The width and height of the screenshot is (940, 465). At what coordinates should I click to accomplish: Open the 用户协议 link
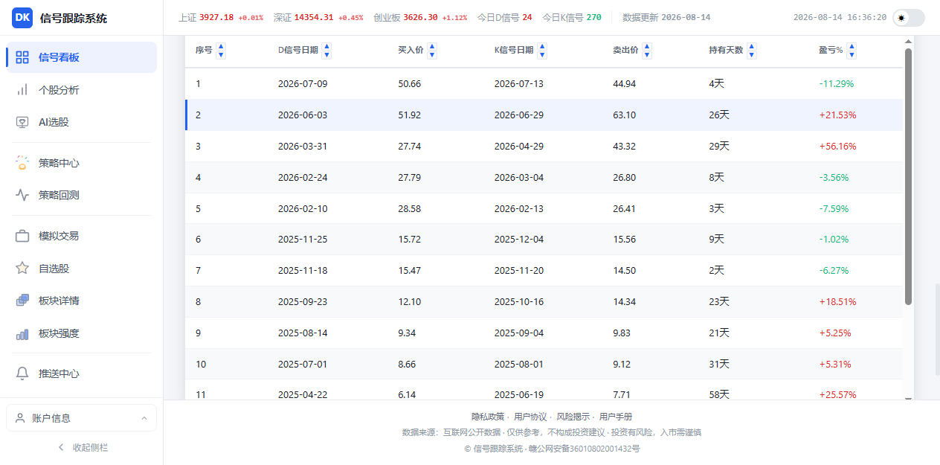coord(530,417)
